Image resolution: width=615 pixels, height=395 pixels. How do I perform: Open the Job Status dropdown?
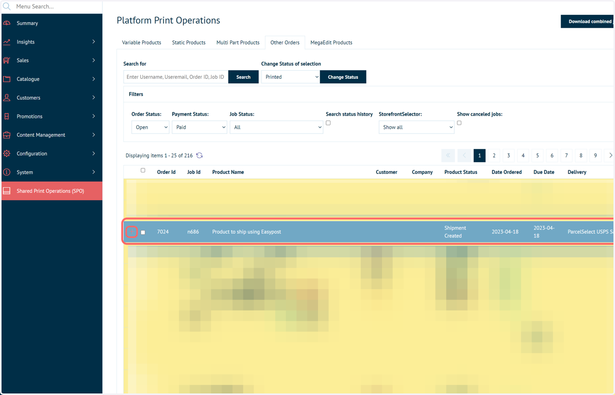tap(276, 127)
